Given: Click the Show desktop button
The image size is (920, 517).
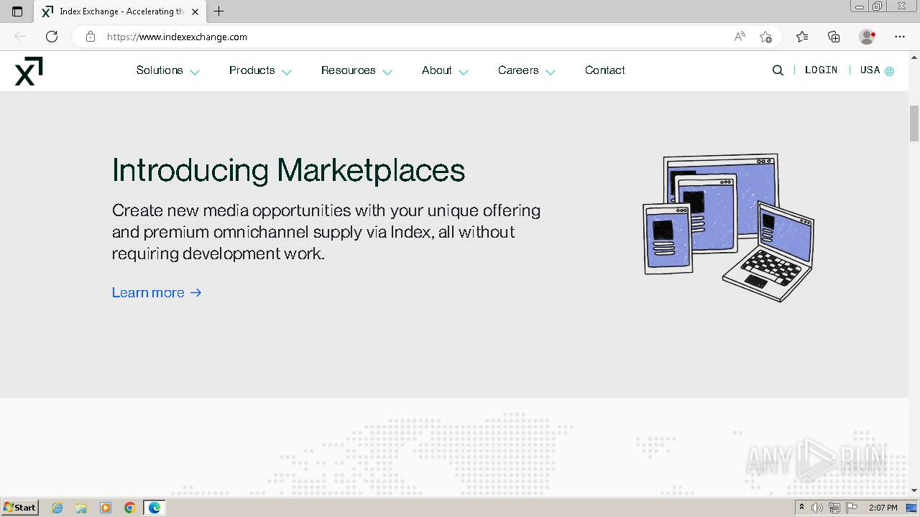Looking at the screenshot, I should point(912,508).
